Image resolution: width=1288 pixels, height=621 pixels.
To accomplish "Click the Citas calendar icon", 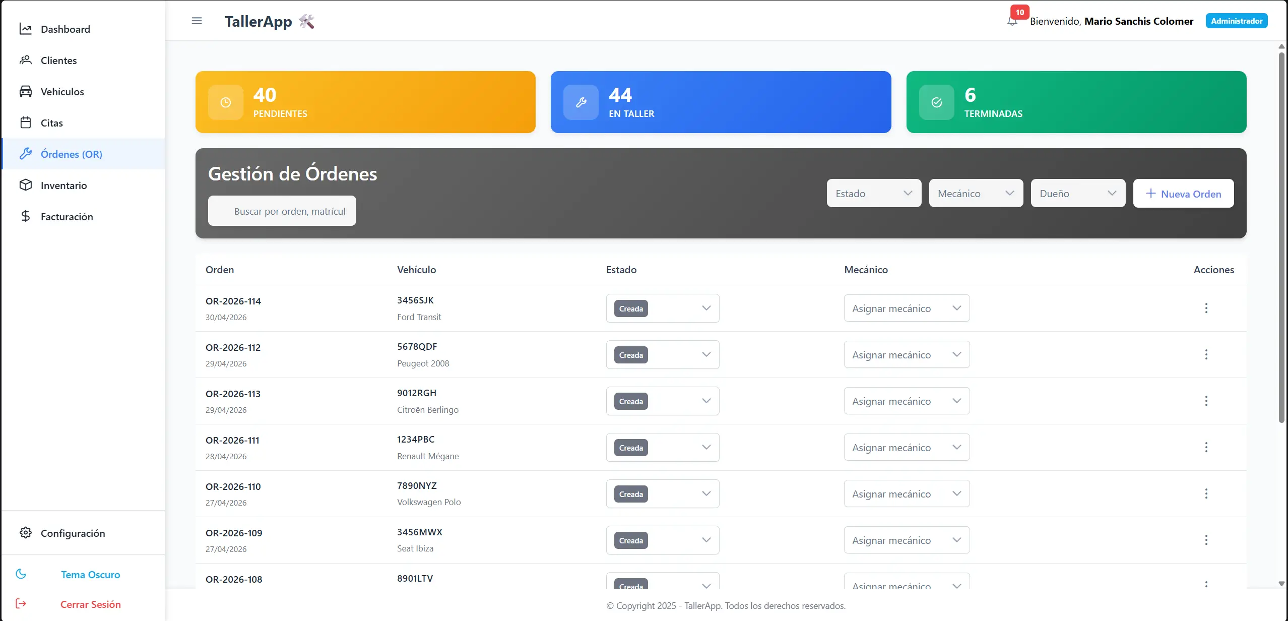I will (26, 122).
